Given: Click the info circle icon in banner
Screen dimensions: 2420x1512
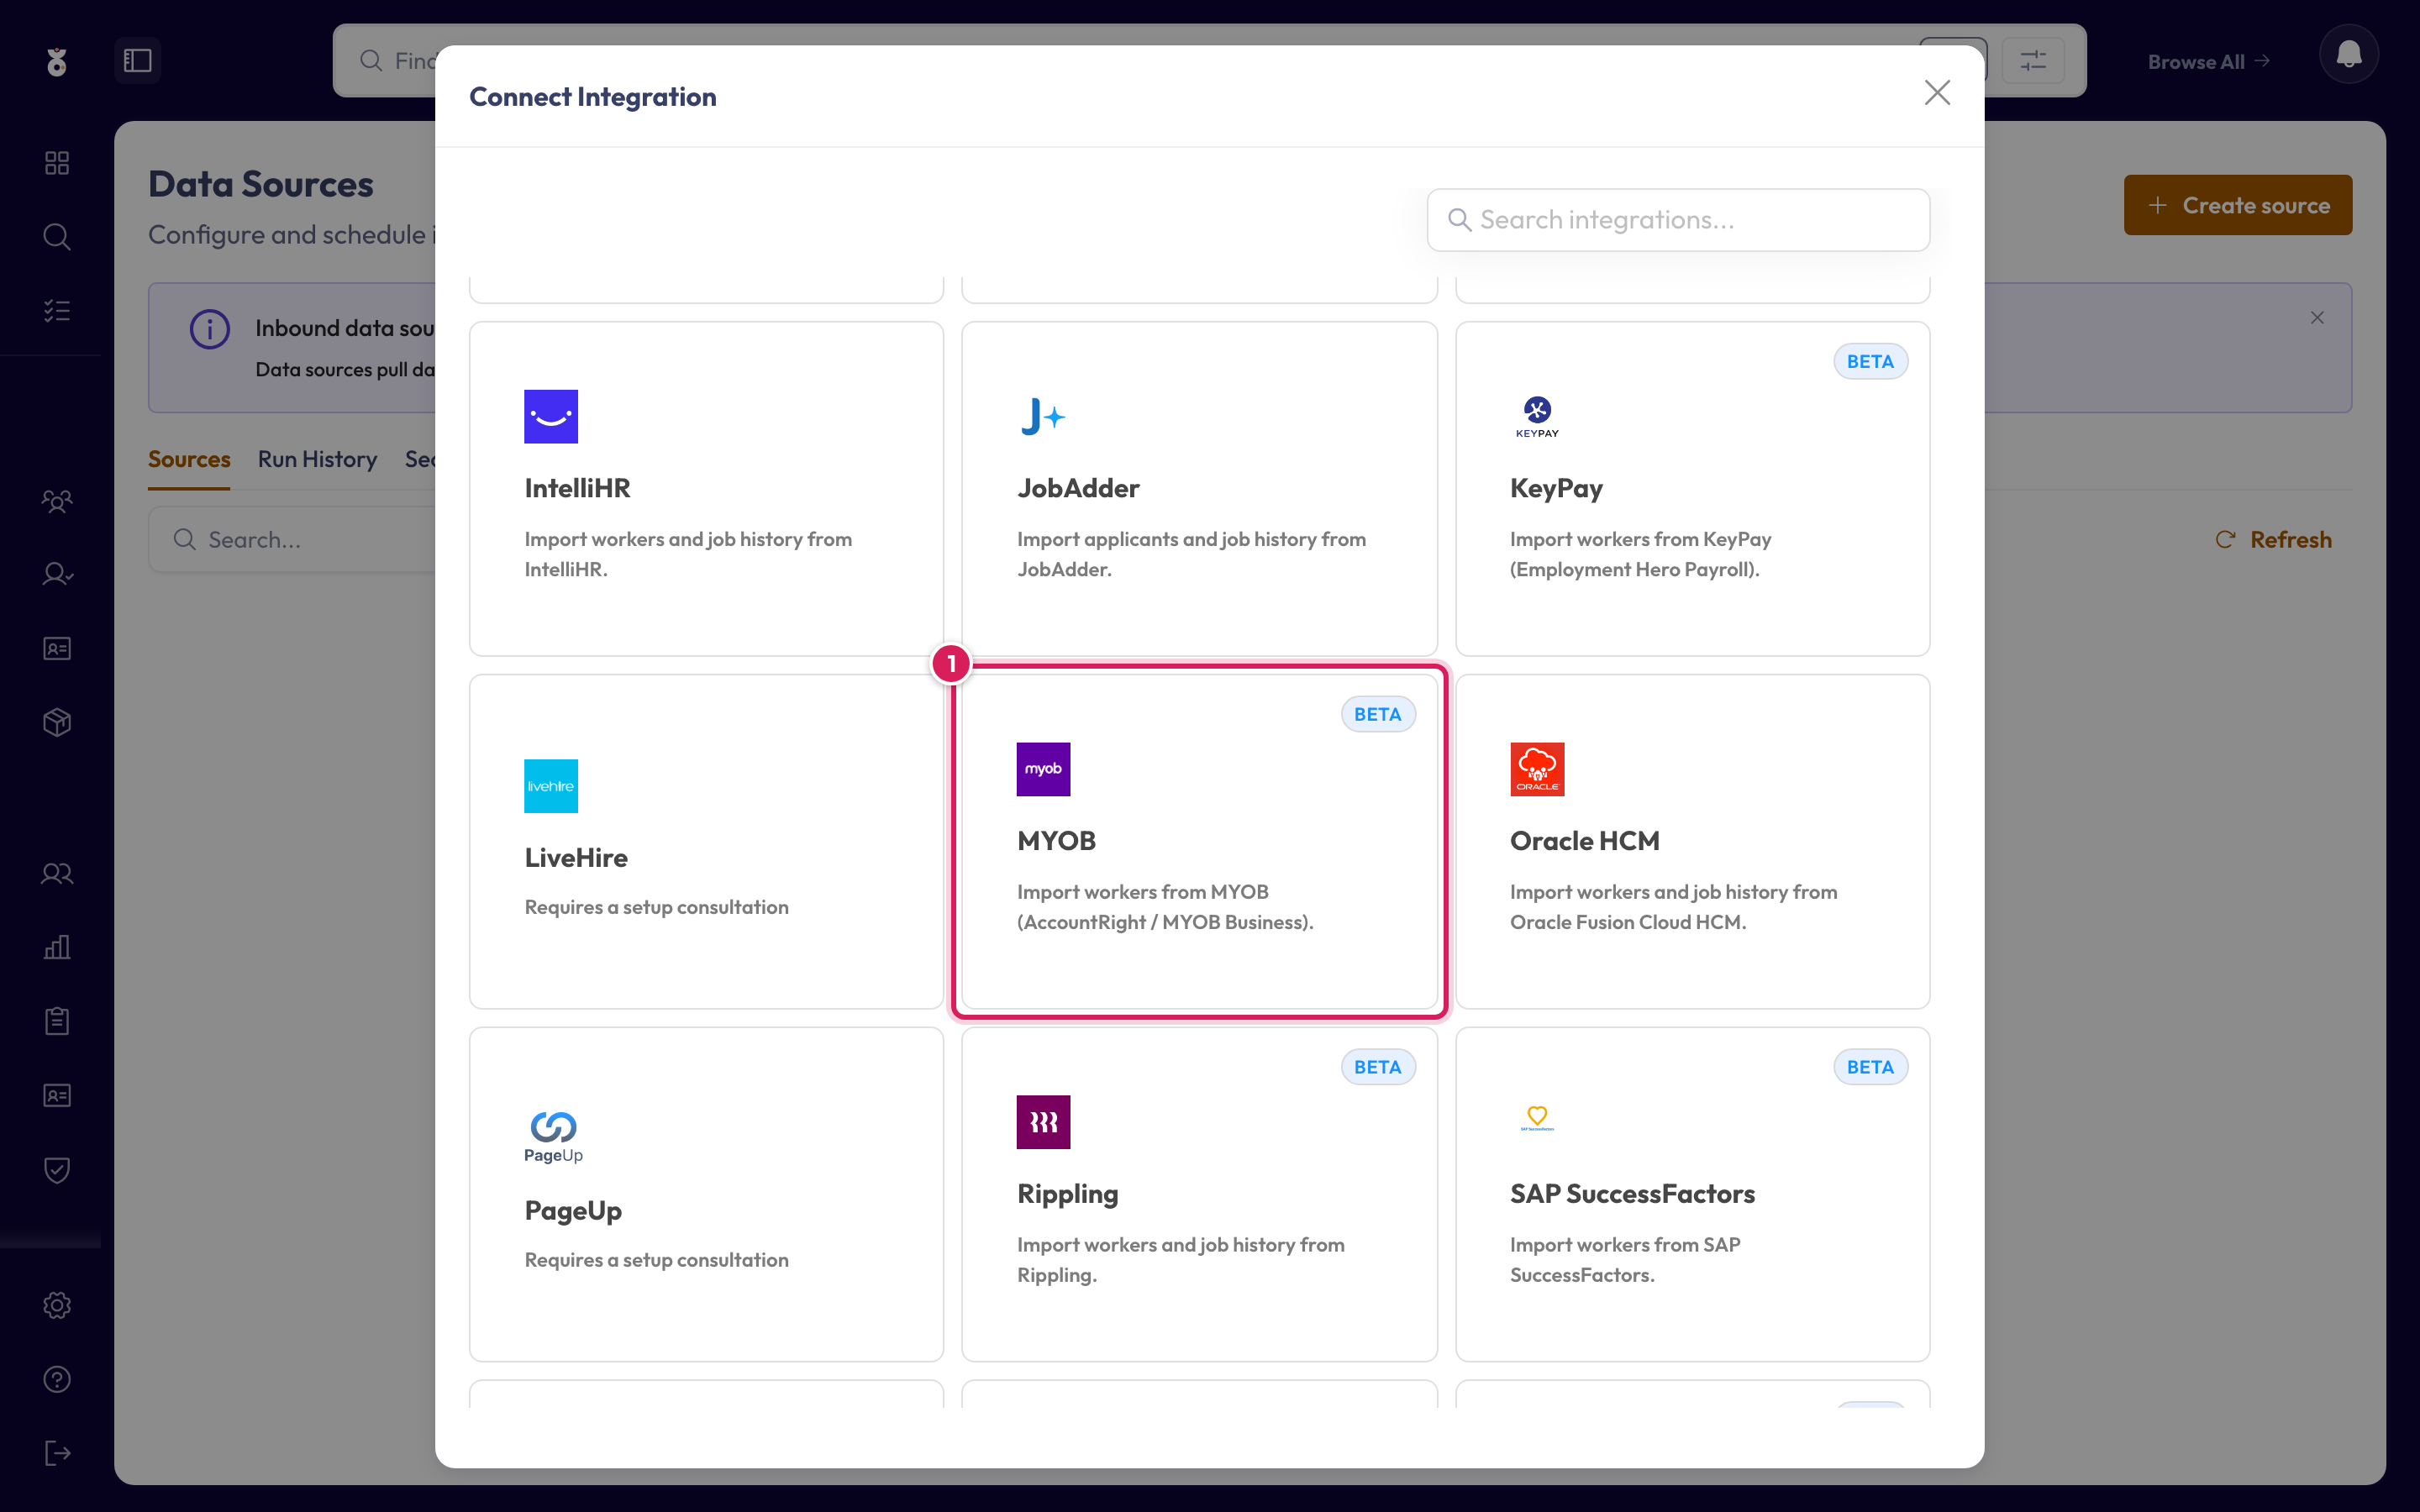Looking at the screenshot, I should pyautogui.click(x=209, y=329).
